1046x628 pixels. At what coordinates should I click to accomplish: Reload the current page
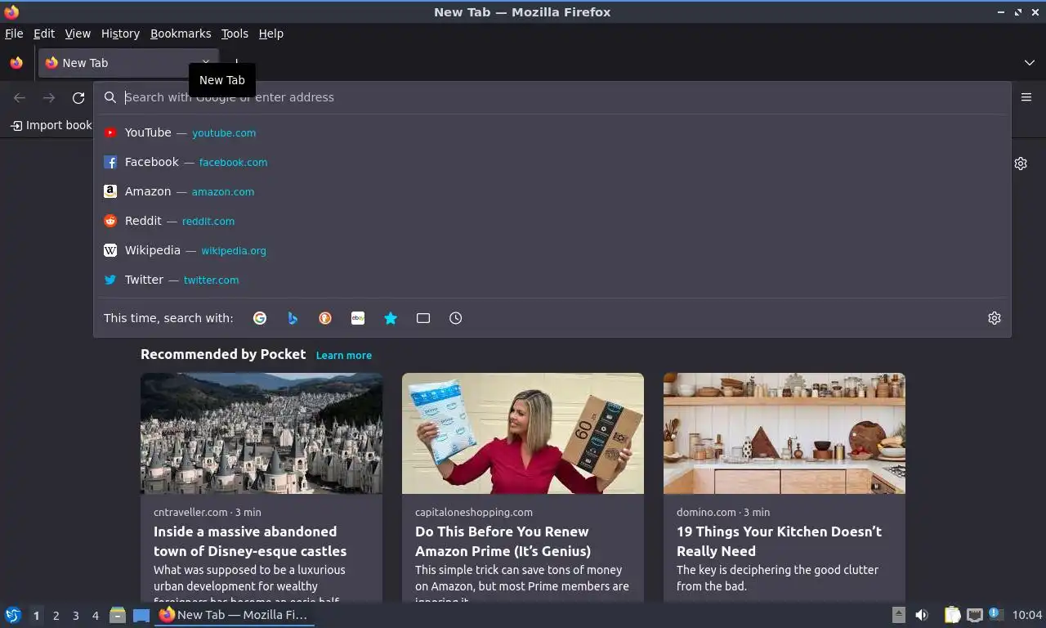coord(78,97)
